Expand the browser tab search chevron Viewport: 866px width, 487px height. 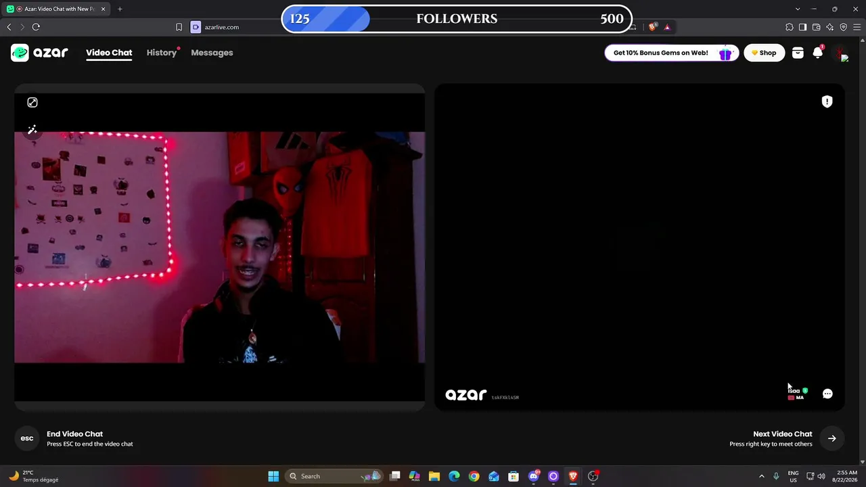coord(798,9)
